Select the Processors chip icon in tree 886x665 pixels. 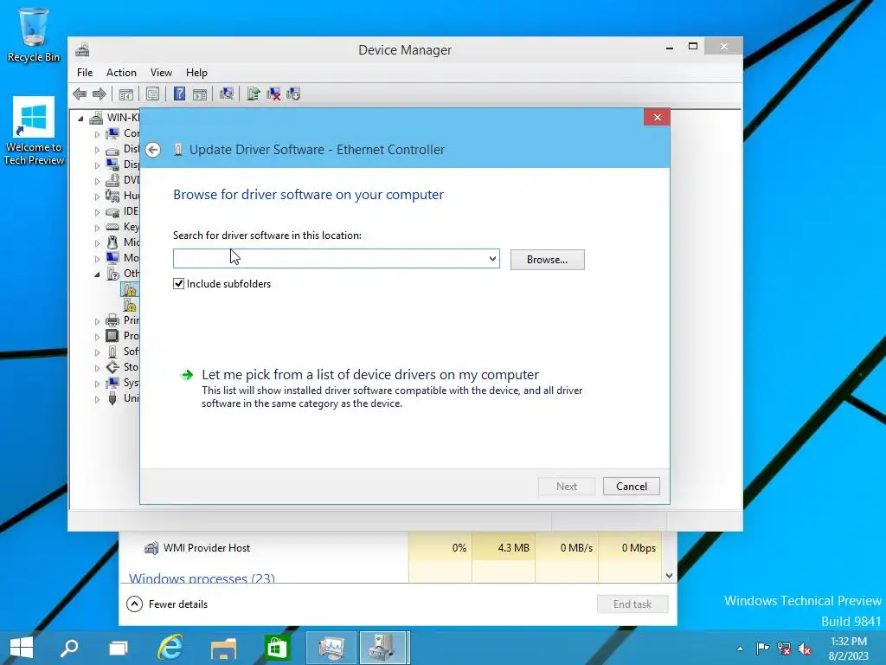click(x=112, y=336)
